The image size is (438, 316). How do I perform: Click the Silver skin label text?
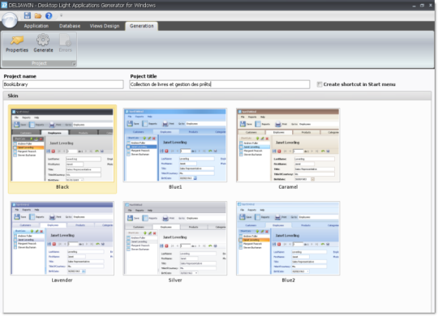click(x=175, y=280)
